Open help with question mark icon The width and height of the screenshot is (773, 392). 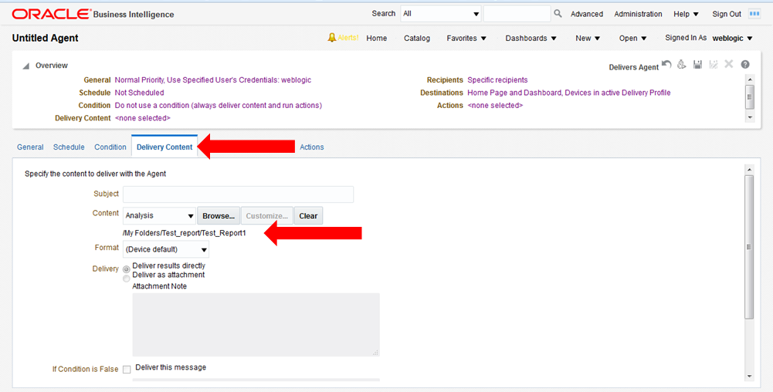(x=745, y=65)
